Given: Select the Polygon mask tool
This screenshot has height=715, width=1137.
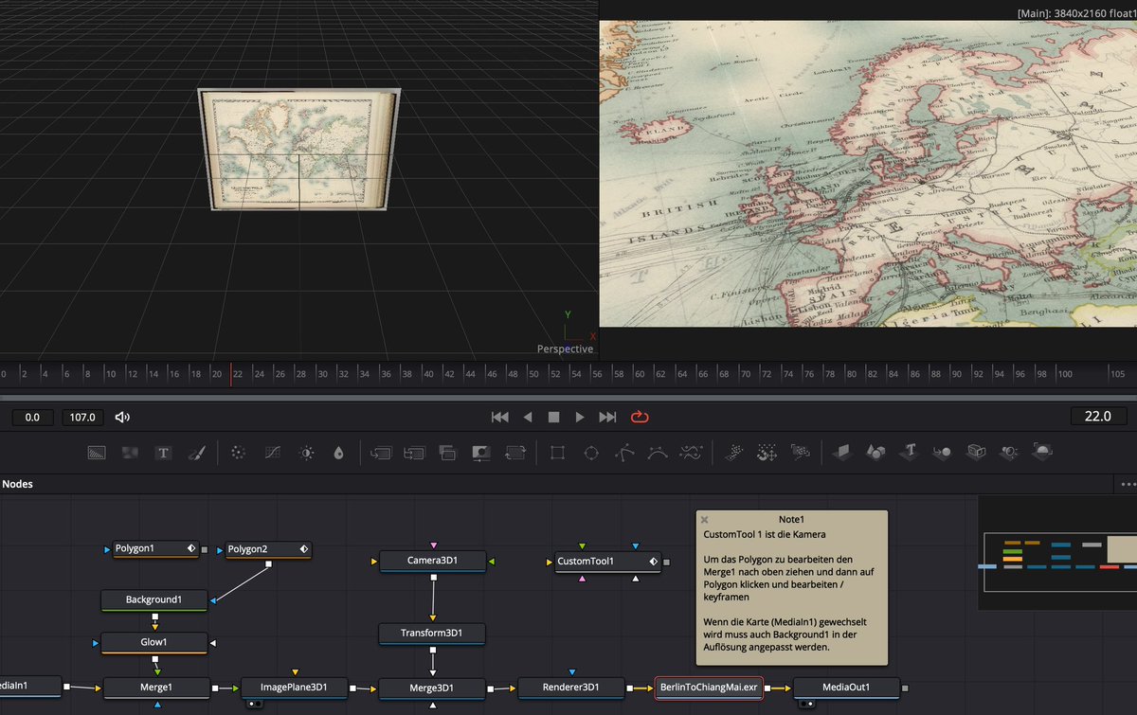Looking at the screenshot, I should click(x=625, y=453).
